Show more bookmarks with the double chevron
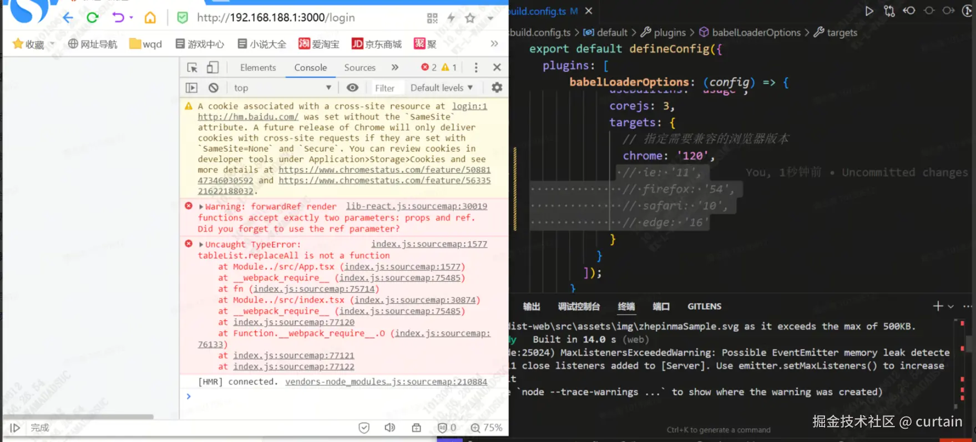Image resolution: width=976 pixels, height=442 pixels. (494, 44)
